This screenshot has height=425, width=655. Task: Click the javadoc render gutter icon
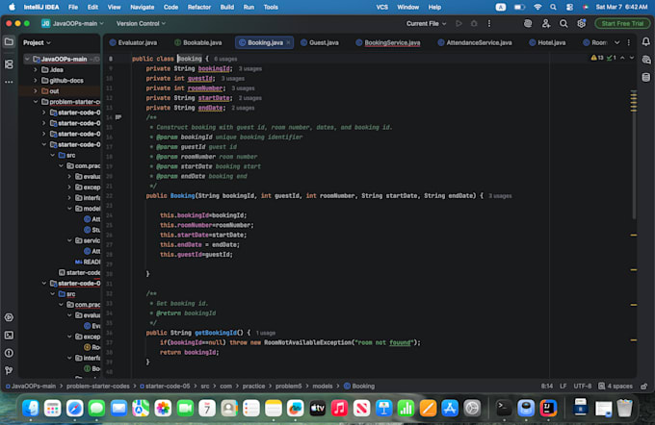(118, 117)
